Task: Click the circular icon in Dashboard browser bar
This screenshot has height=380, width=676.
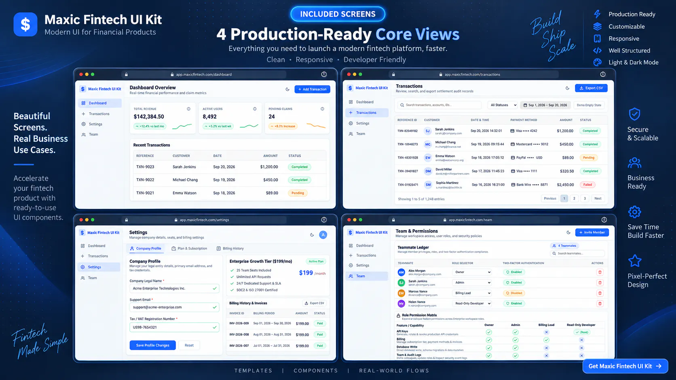Action: 324,74
